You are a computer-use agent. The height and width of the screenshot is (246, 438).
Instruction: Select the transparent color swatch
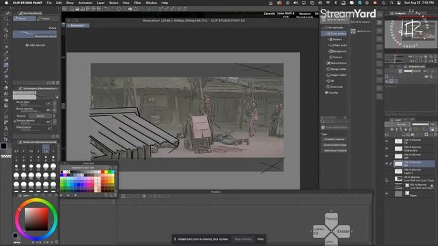coord(6,156)
